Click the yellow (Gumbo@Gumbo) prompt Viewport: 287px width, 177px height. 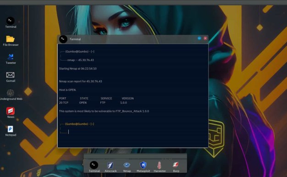(79, 124)
